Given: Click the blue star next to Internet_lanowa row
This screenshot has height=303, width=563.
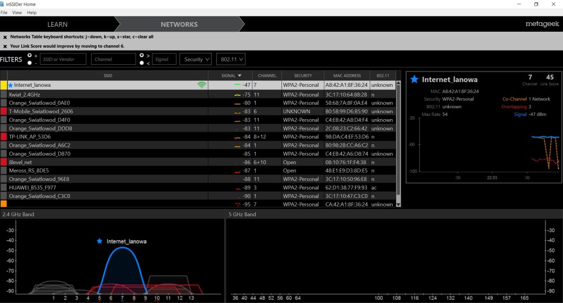Looking at the screenshot, I should (x=10, y=85).
